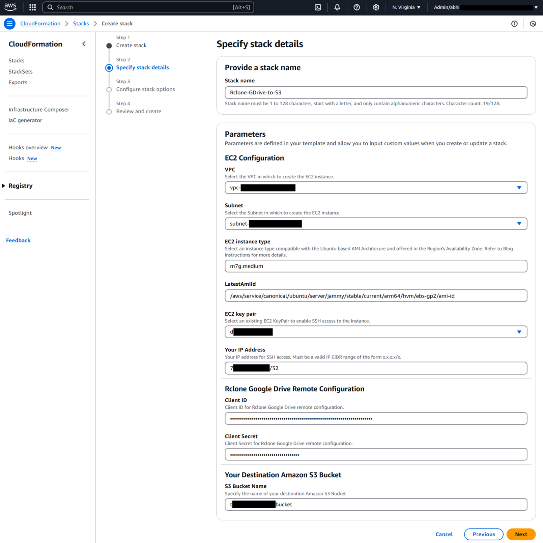The image size is (543, 543).
Task: Open the settings gear icon
Action: coord(376,7)
